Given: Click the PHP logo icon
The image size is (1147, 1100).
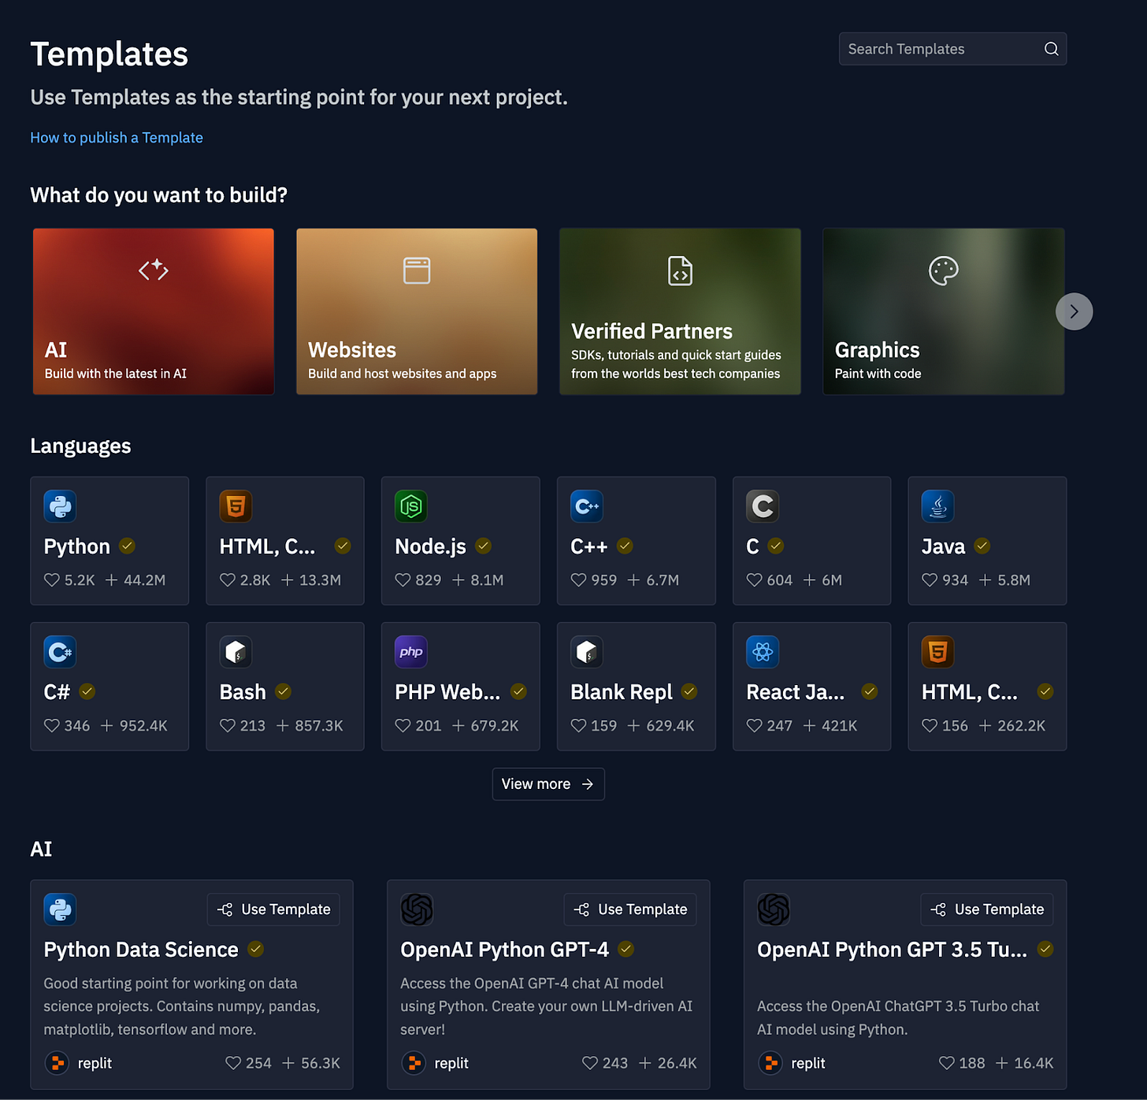Looking at the screenshot, I should [411, 652].
